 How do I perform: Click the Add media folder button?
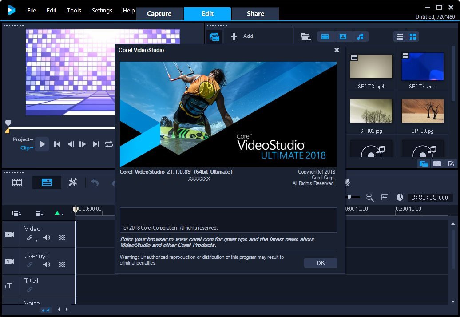[x=242, y=36]
